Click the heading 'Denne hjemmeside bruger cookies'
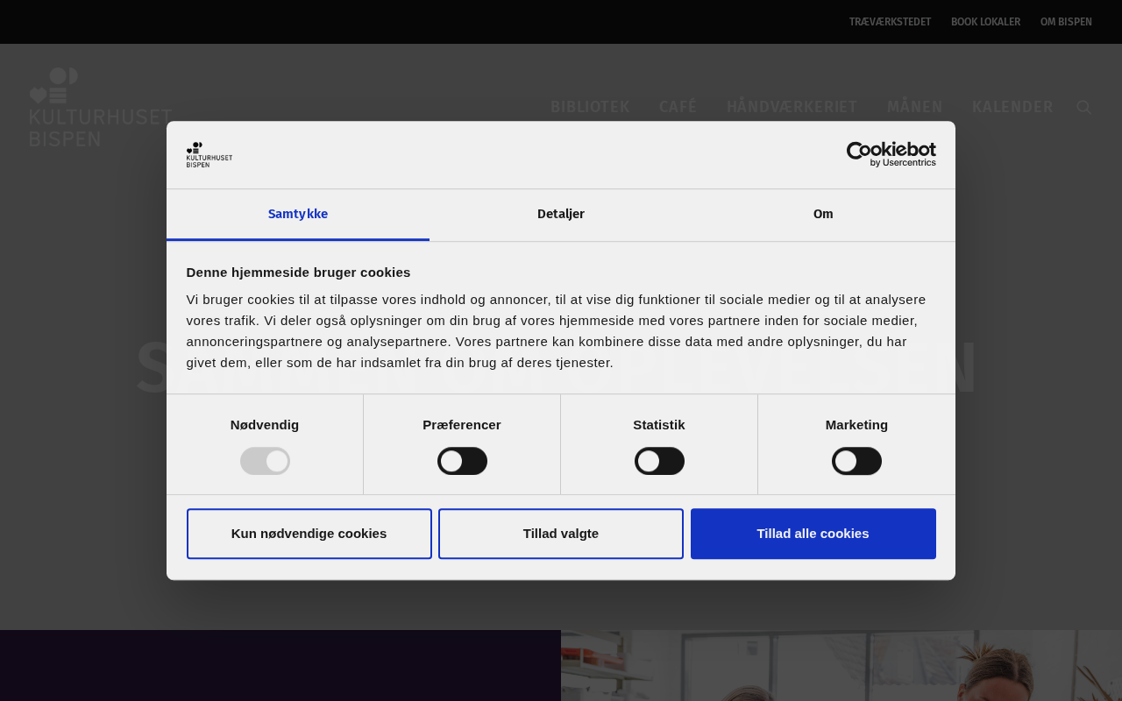Image resolution: width=1122 pixels, height=701 pixels. (299, 272)
